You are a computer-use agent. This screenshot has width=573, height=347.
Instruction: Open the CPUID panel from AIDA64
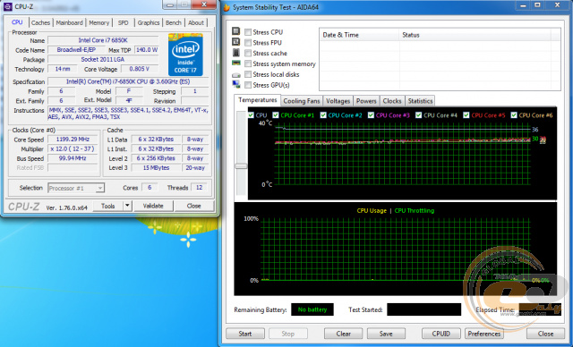(441, 334)
